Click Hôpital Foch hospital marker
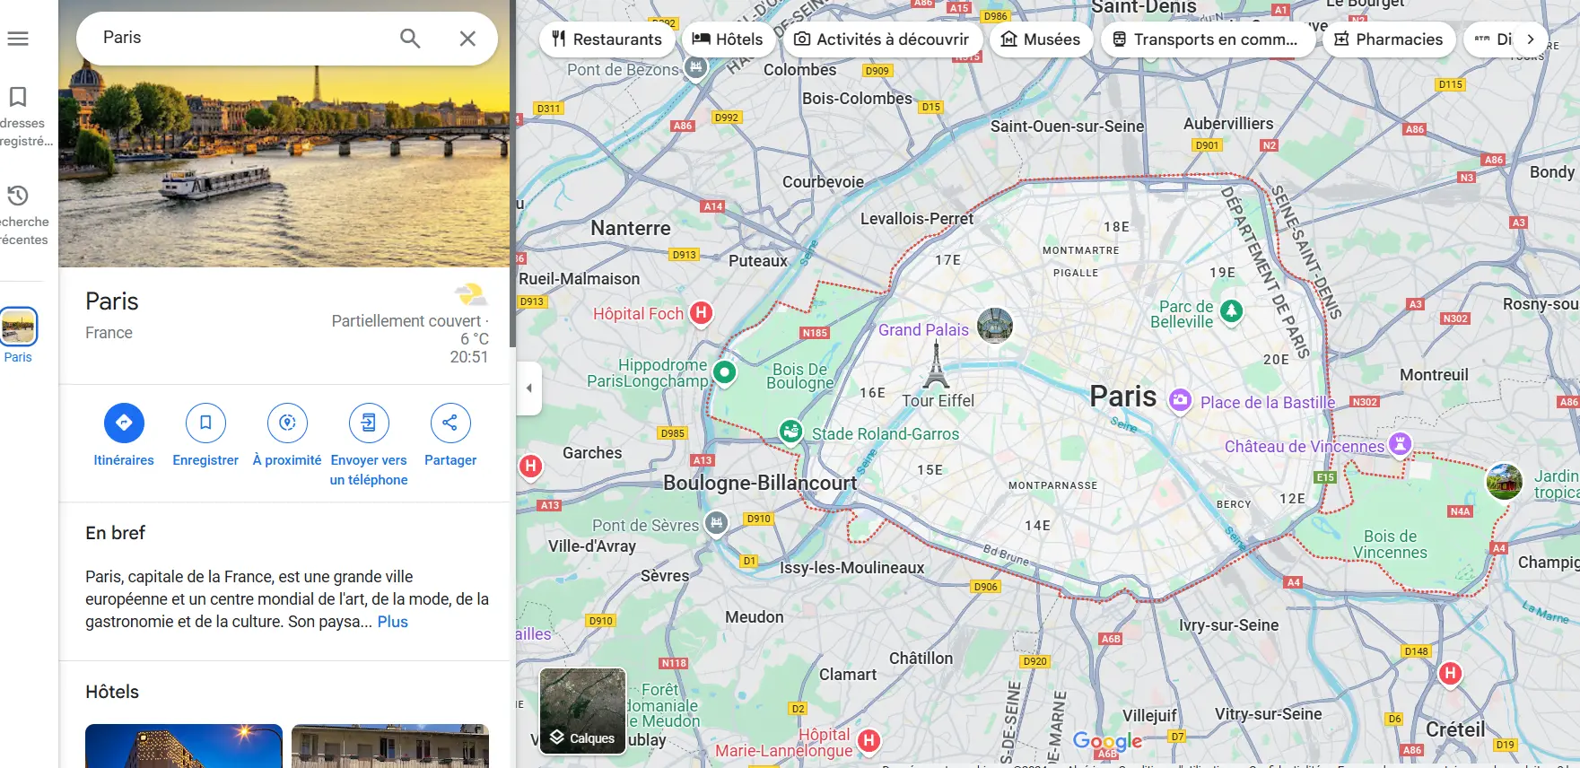 (x=702, y=313)
